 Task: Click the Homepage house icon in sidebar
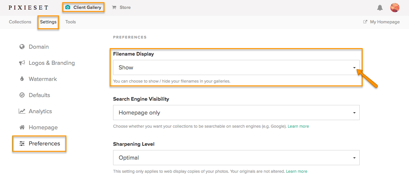pos(22,127)
